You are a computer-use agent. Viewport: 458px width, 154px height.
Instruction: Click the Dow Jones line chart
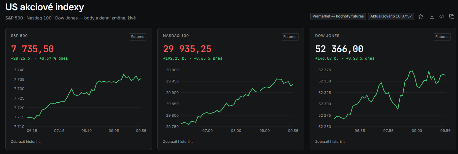(390, 98)
